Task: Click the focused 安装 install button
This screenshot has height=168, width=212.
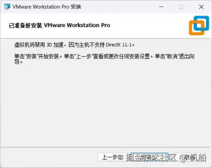Action: [149, 157]
